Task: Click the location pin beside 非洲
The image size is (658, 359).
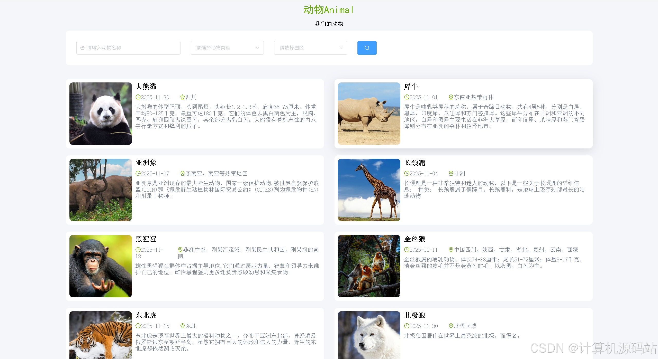Action: pyautogui.click(x=451, y=173)
